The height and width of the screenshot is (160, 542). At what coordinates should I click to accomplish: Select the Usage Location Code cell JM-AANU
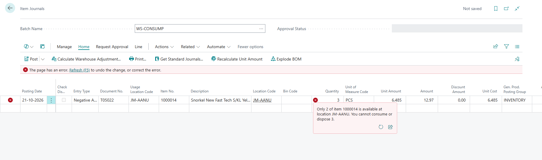[144, 100]
